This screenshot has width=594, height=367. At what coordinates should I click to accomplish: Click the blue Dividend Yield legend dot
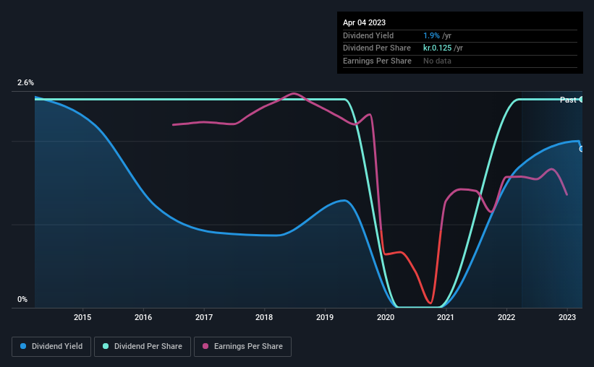click(x=23, y=346)
